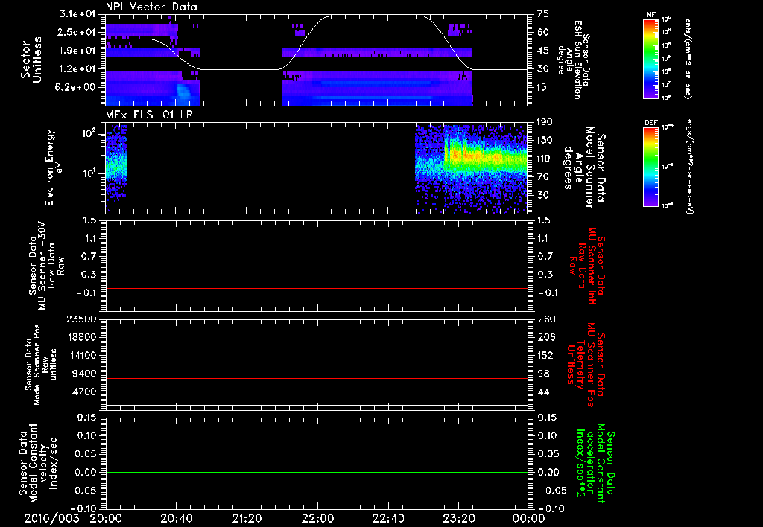Click the 18800 scanner position tick label
763x527 pixels.
[x=82, y=337]
